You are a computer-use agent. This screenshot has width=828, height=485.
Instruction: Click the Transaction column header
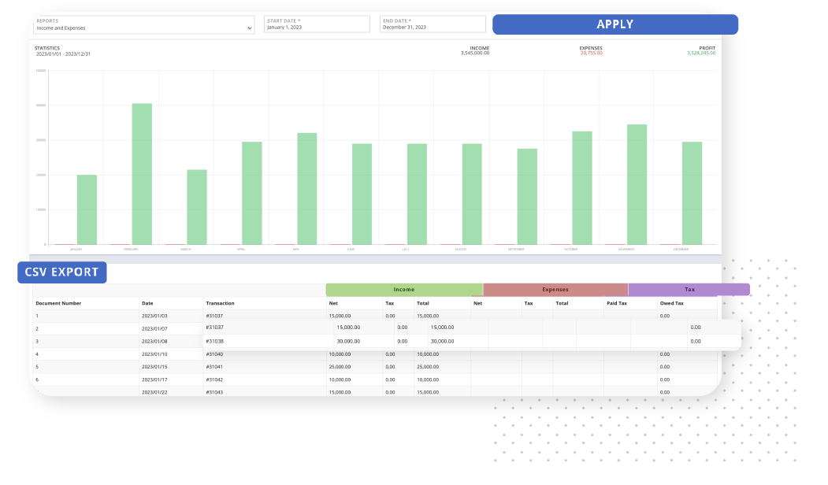coord(220,303)
